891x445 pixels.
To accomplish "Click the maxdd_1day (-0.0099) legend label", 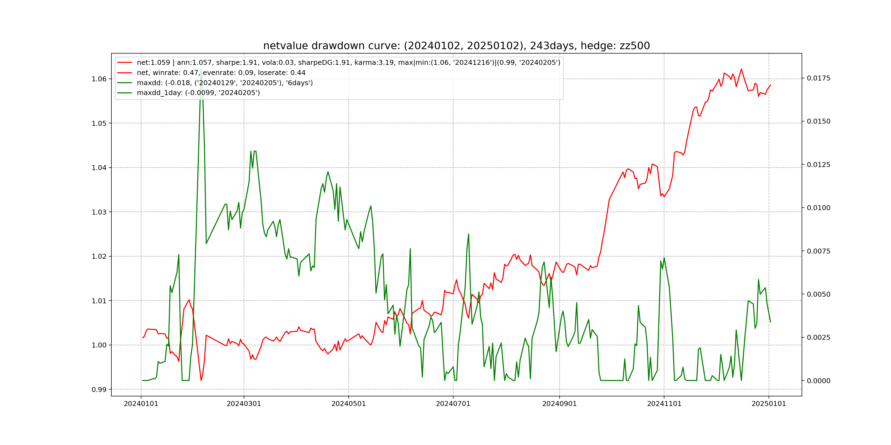I will pos(198,93).
